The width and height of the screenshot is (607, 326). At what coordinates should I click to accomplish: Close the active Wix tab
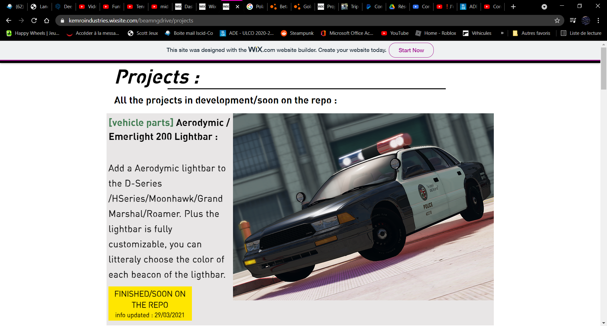tap(237, 7)
